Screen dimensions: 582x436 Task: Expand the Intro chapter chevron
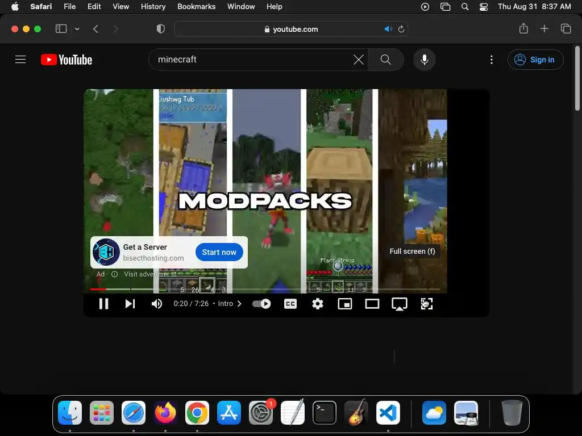pos(239,304)
